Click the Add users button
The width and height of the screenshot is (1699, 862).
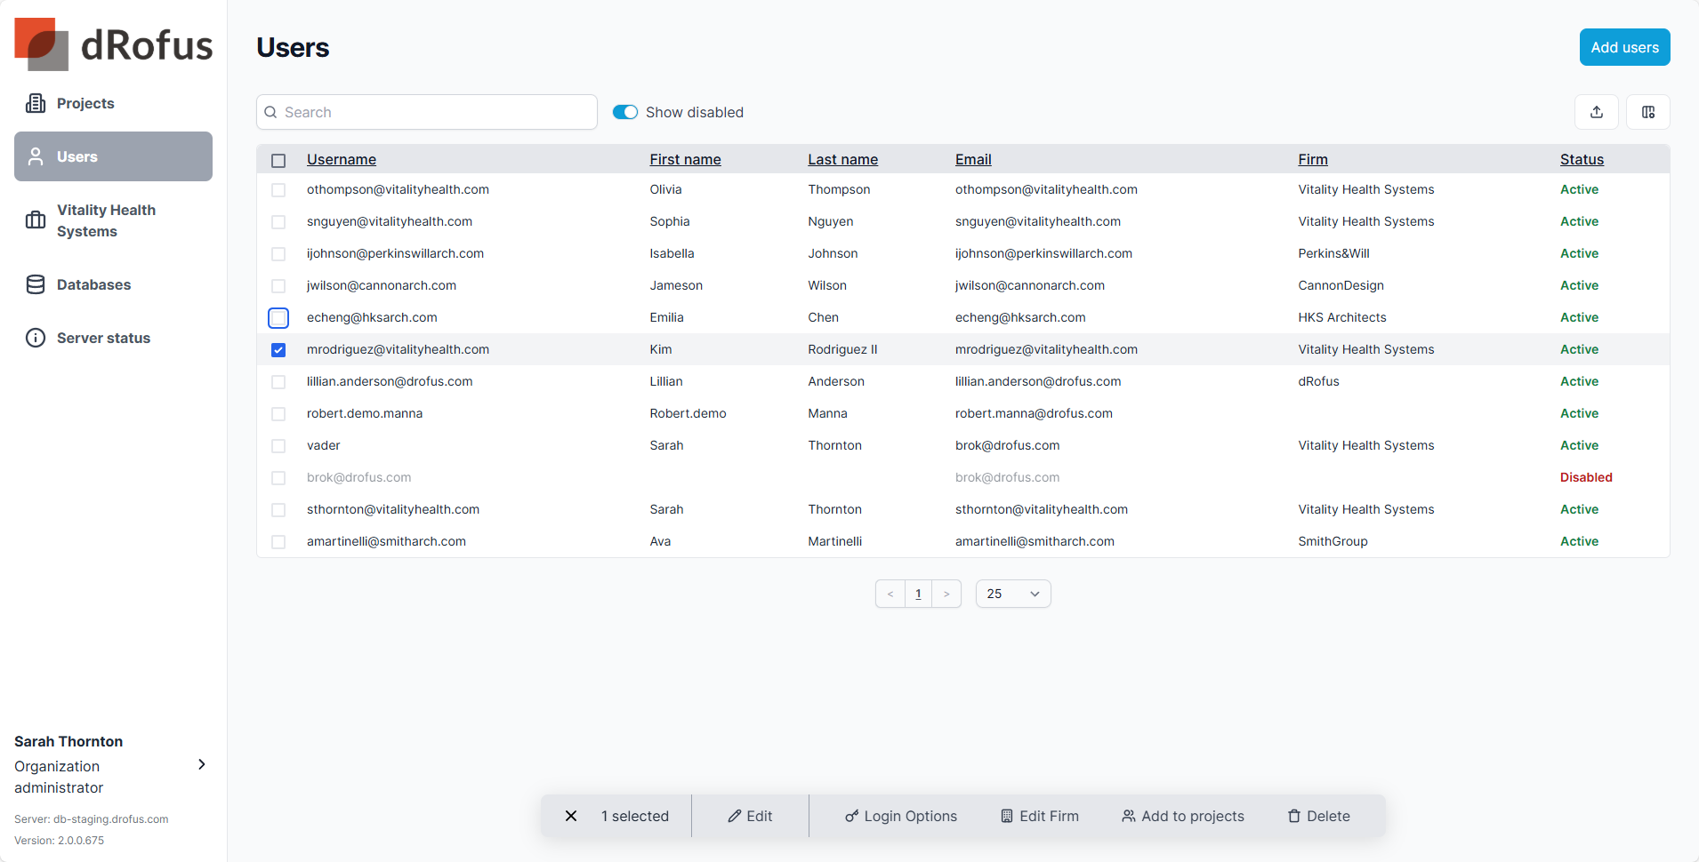click(1624, 47)
